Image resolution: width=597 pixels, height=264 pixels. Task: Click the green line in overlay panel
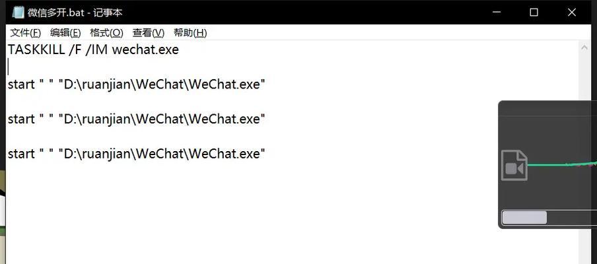tap(563, 164)
